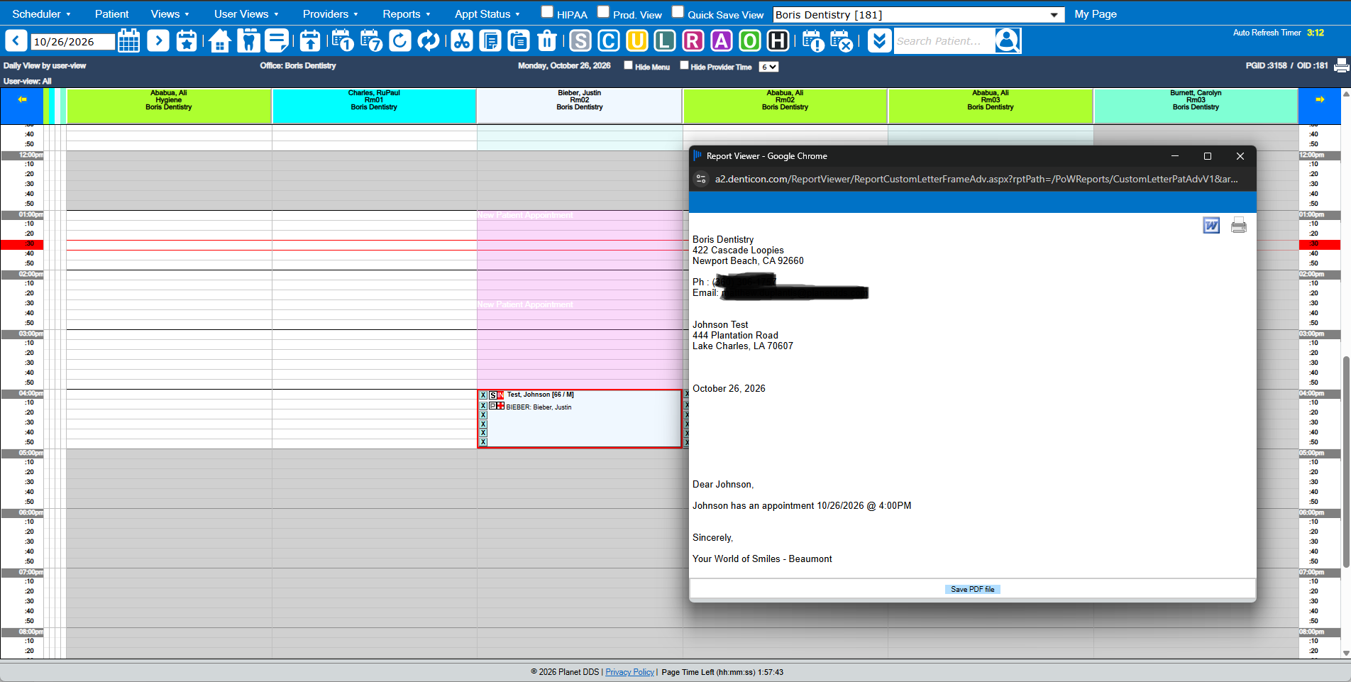Open the Appt Status dropdown menu

pyautogui.click(x=487, y=14)
